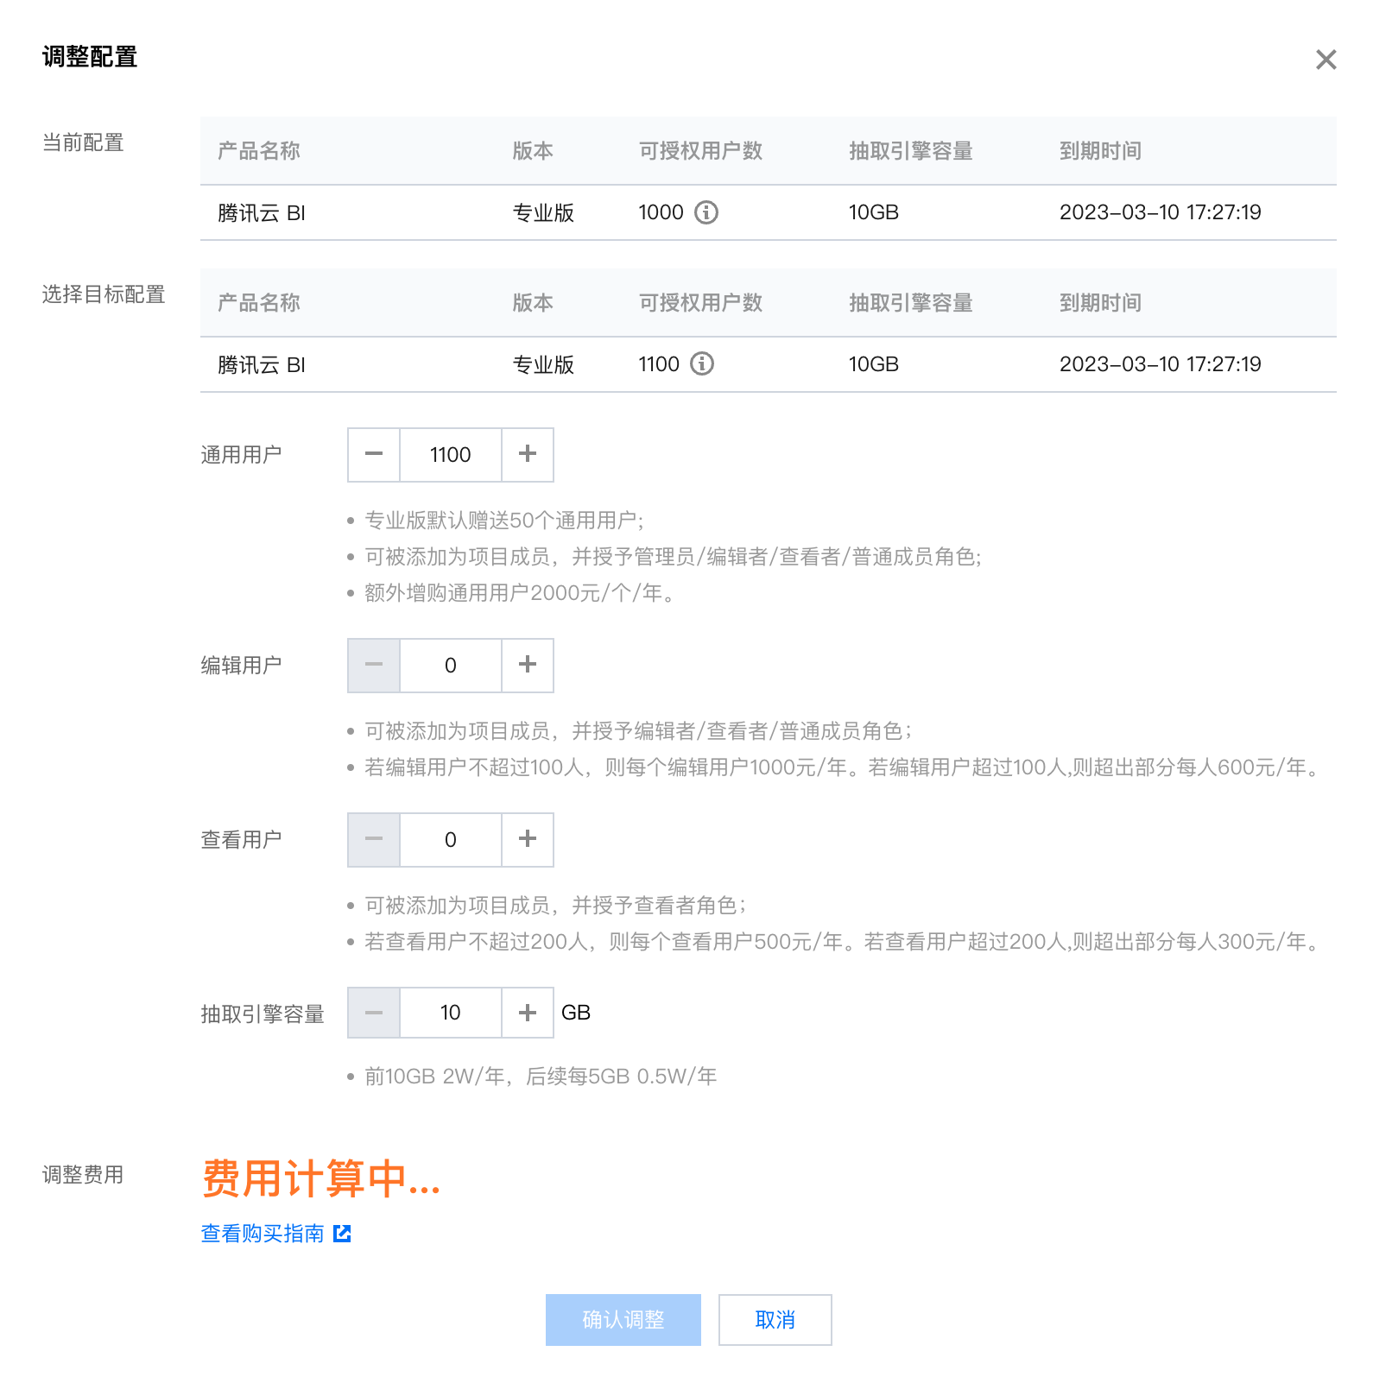Image resolution: width=1373 pixels, height=1383 pixels.
Task: Click the 当前配置 section label
Action: [x=83, y=142]
